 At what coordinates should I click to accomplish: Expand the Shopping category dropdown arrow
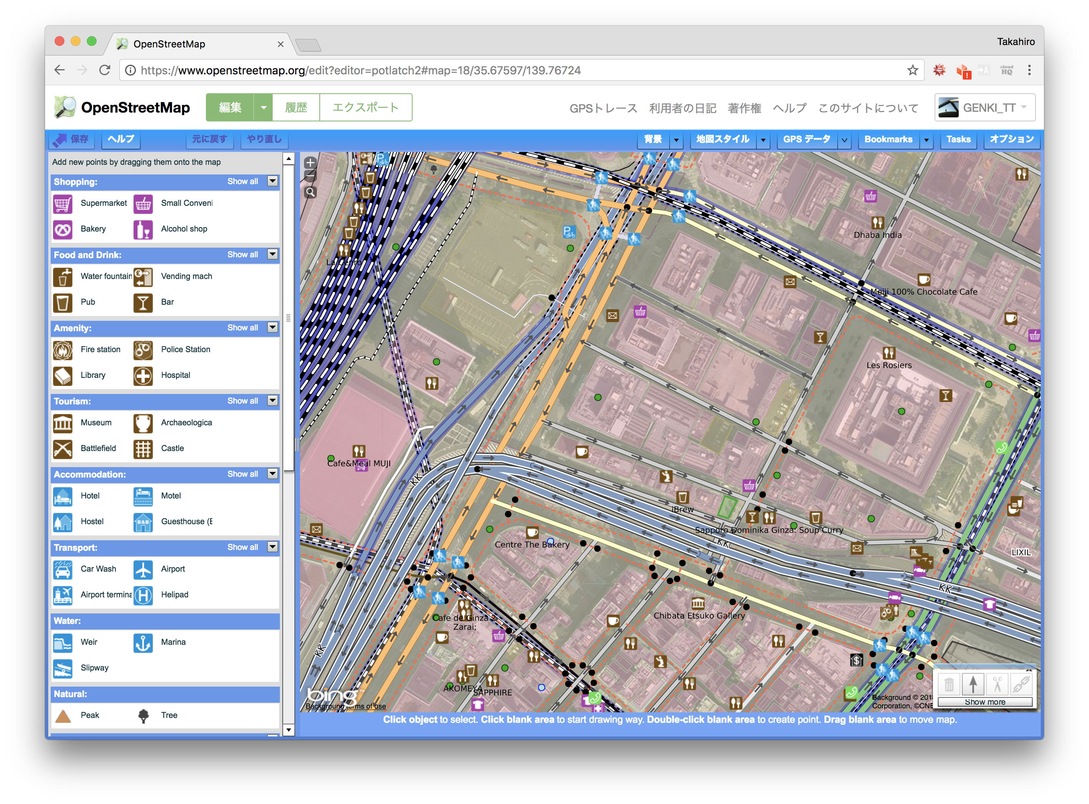[273, 182]
